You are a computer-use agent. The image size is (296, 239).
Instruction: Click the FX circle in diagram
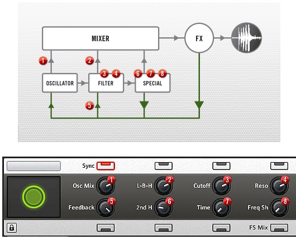click(x=199, y=38)
